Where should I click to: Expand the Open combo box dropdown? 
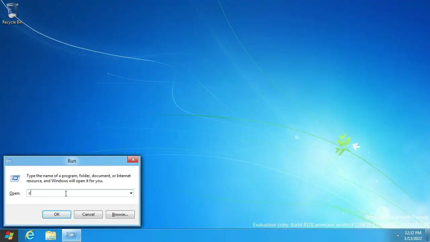131,193
